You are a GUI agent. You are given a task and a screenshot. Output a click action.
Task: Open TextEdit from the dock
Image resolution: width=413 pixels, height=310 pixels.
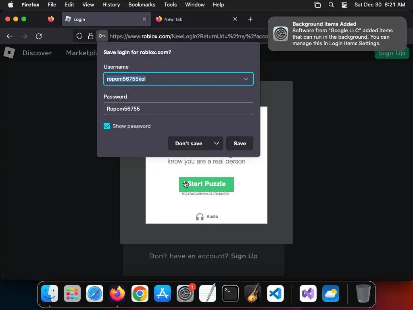pyautogui.click(x=208, y=293)
